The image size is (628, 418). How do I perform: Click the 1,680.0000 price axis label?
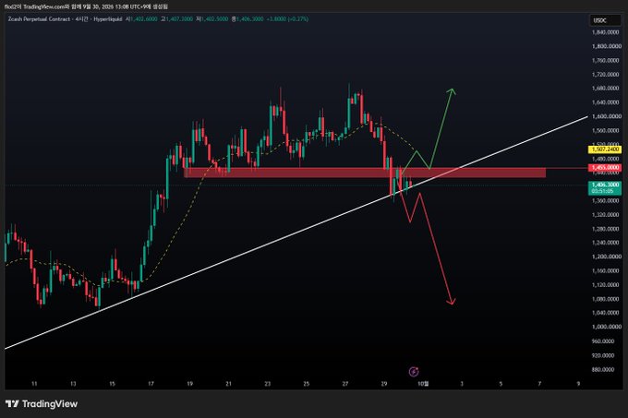605,89
